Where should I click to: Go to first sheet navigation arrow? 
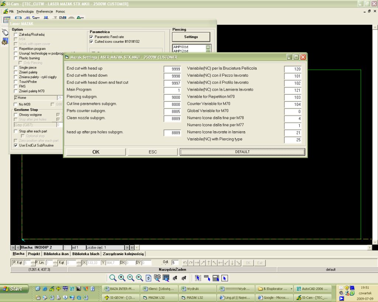point(13,247)
